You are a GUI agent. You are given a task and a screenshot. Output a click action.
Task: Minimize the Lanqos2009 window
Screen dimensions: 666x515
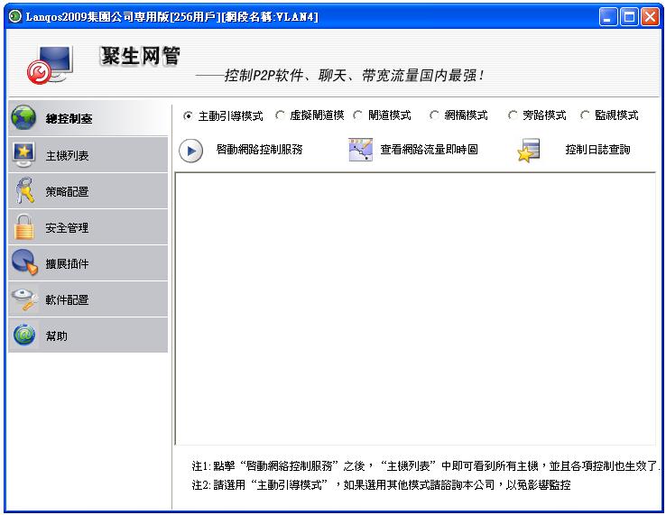coord(608,17)
